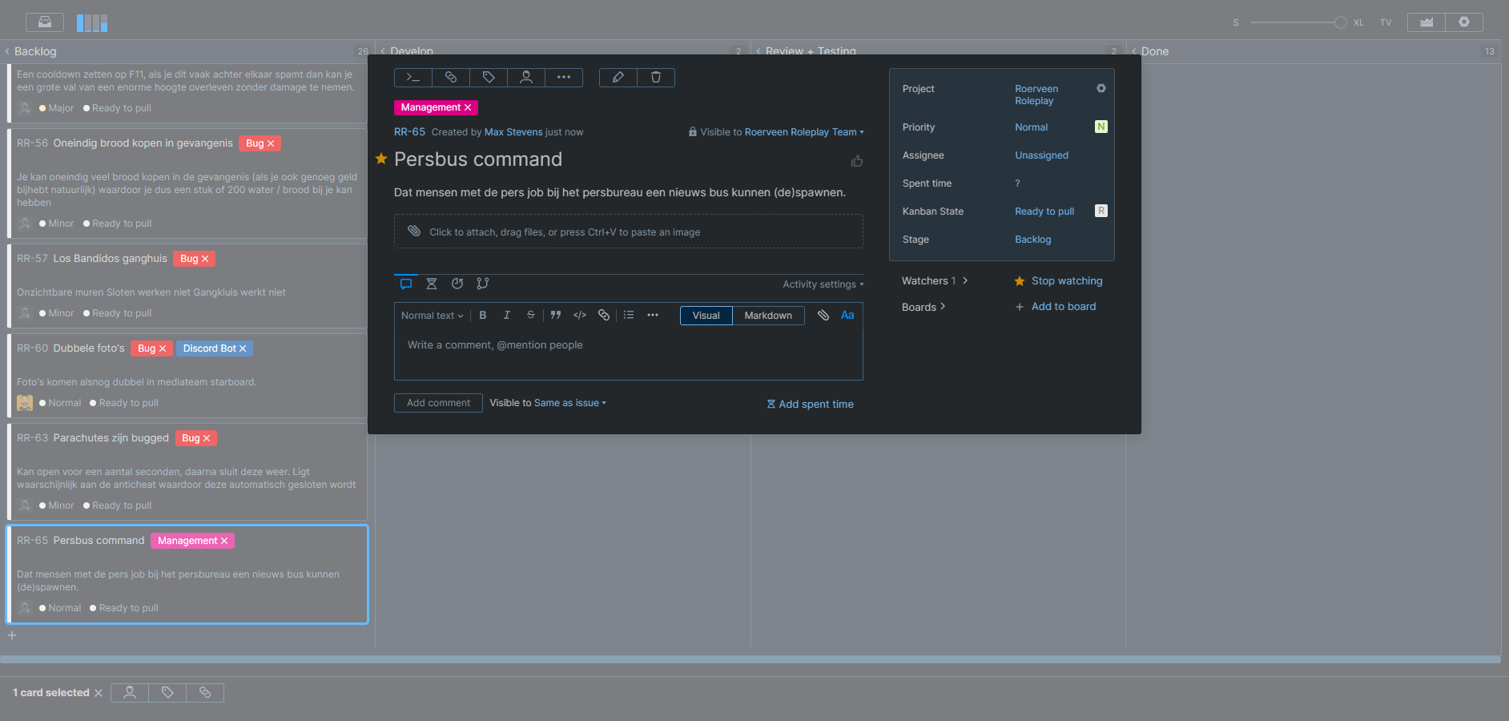Click the Add comment button
This screenshot has width=1509, height=721.
(438, 403)
